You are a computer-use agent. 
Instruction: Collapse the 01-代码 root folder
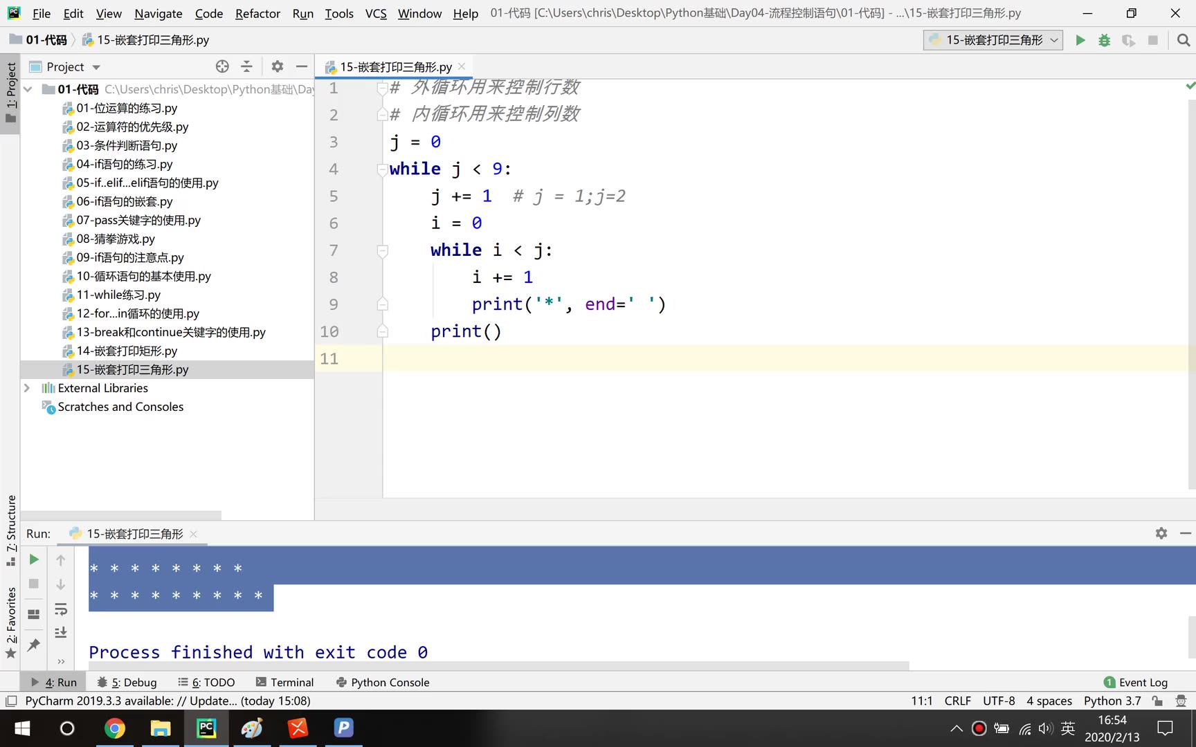pyautogui.click(x=28, y=89)
